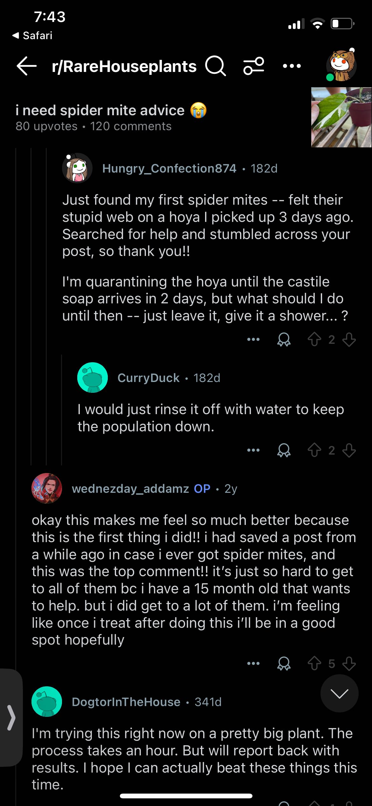Upvote CurryDuck's rinse with water reply
The image size is (372, 806).
click(x=314, y=450)
